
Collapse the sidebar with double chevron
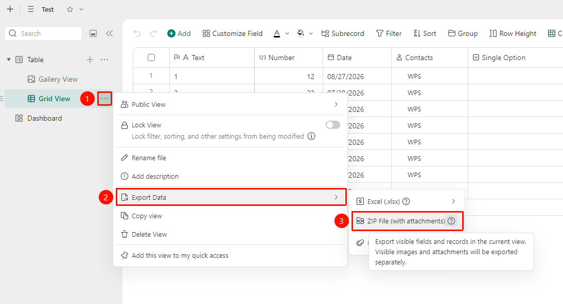pyautogui.click(x=110, y=33)
